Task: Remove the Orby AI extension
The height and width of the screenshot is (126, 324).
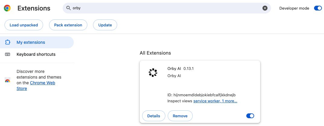Action: tap(180, 116)
